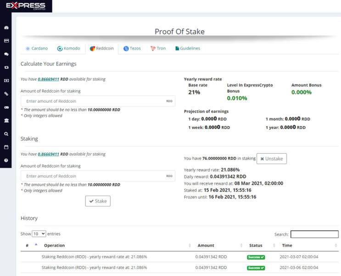Click the 21% base rate value
Screen dimensions: 341x276
pyautogui.click(x=194, y=92)
